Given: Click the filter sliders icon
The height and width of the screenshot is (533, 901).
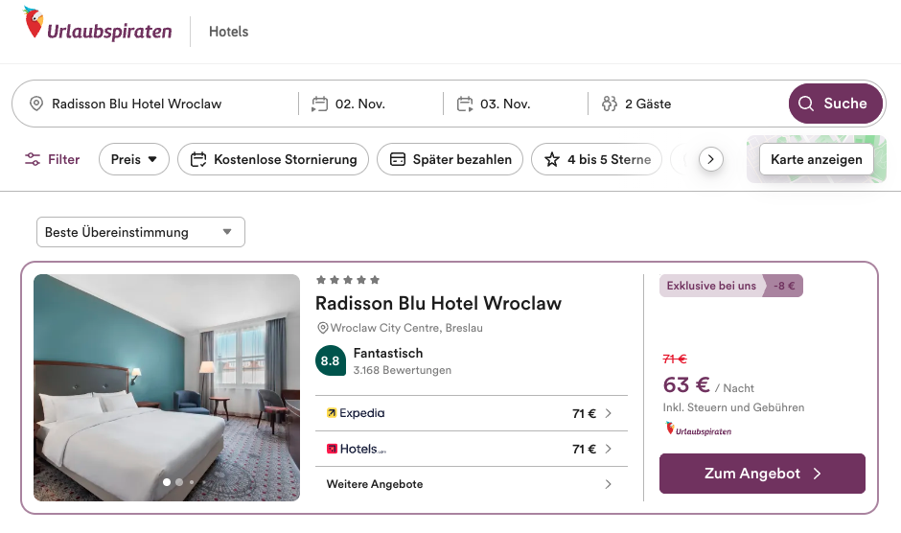Looking at the screenshot, I should point(34,159).
